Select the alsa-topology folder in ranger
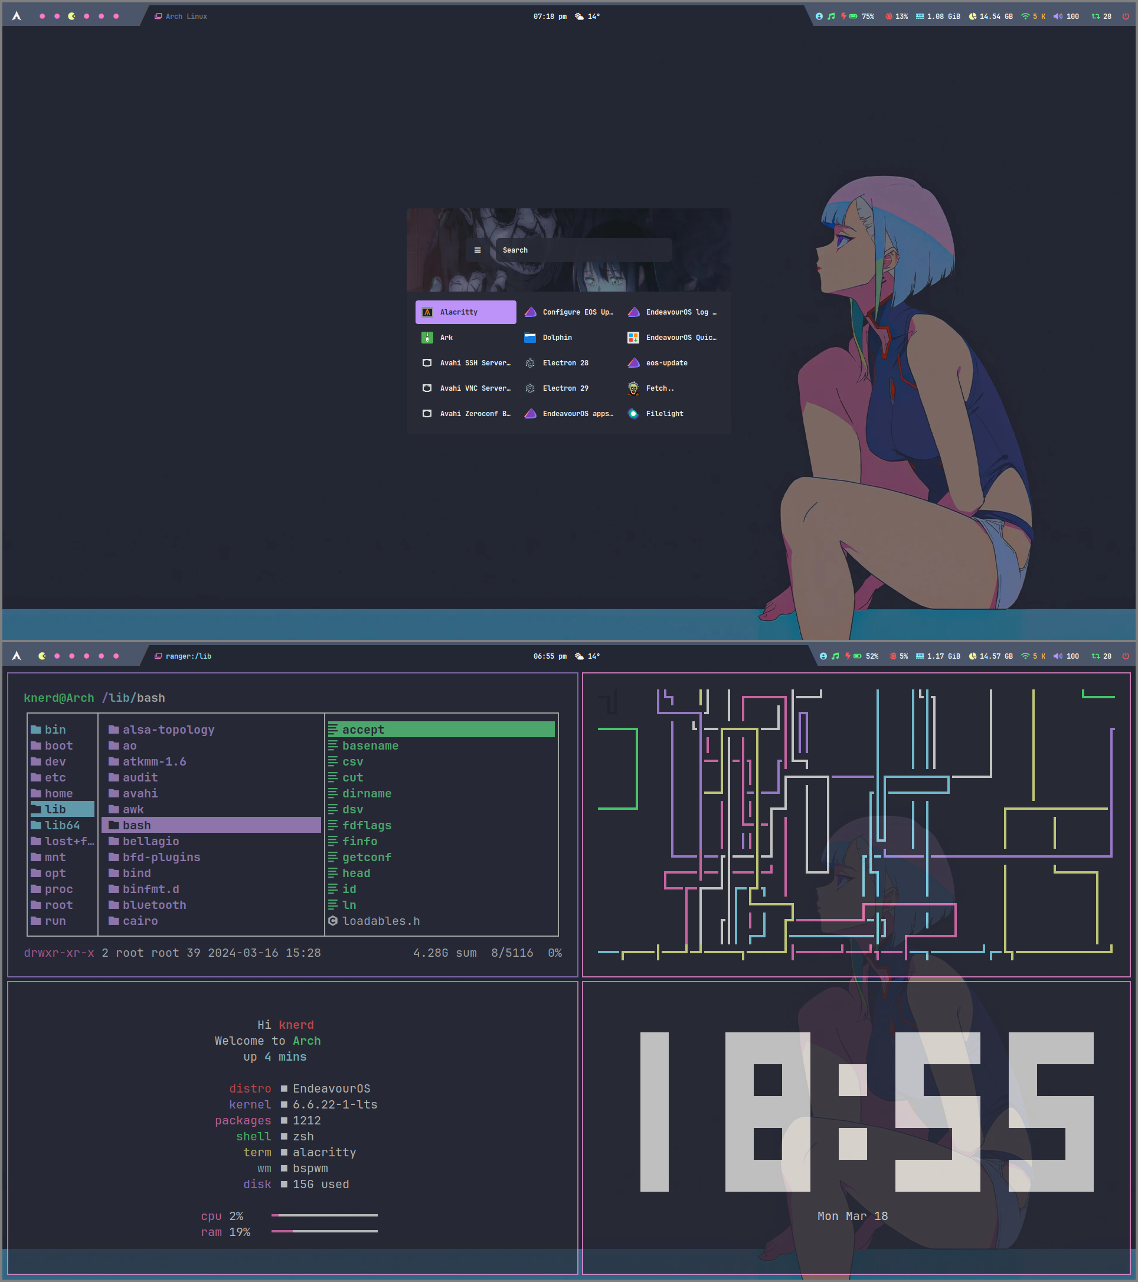This screenshot has width=1138, height=1282. click(x=211, y=730)
